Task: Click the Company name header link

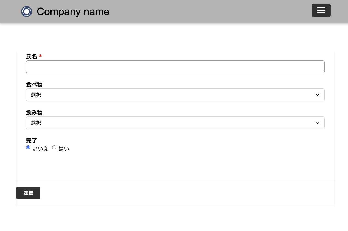Action: (73, 12)
